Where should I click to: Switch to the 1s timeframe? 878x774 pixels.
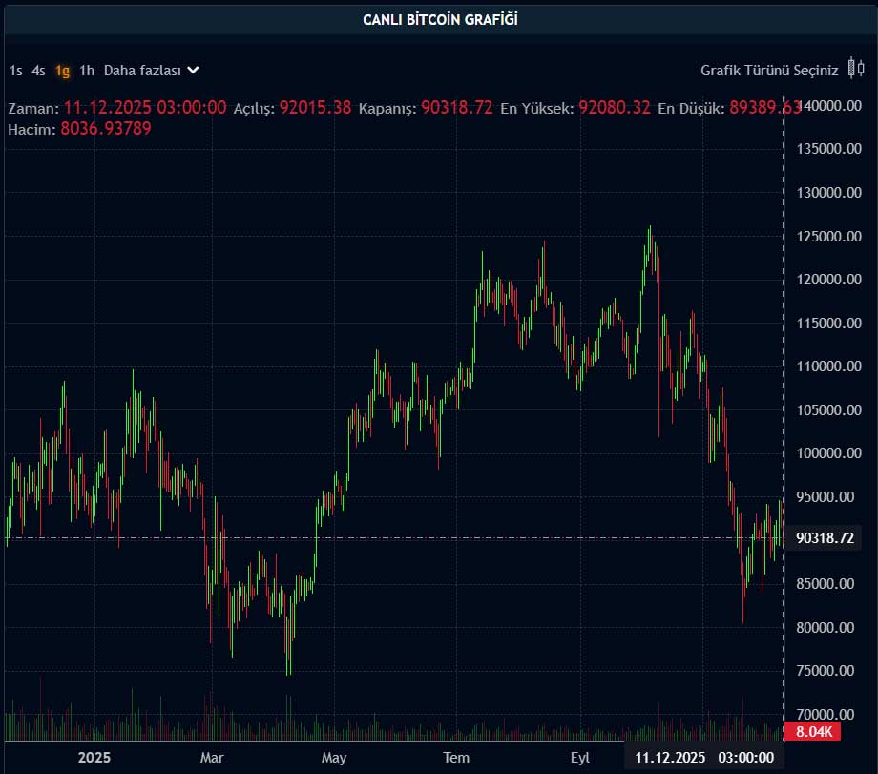tap(14, 70)
